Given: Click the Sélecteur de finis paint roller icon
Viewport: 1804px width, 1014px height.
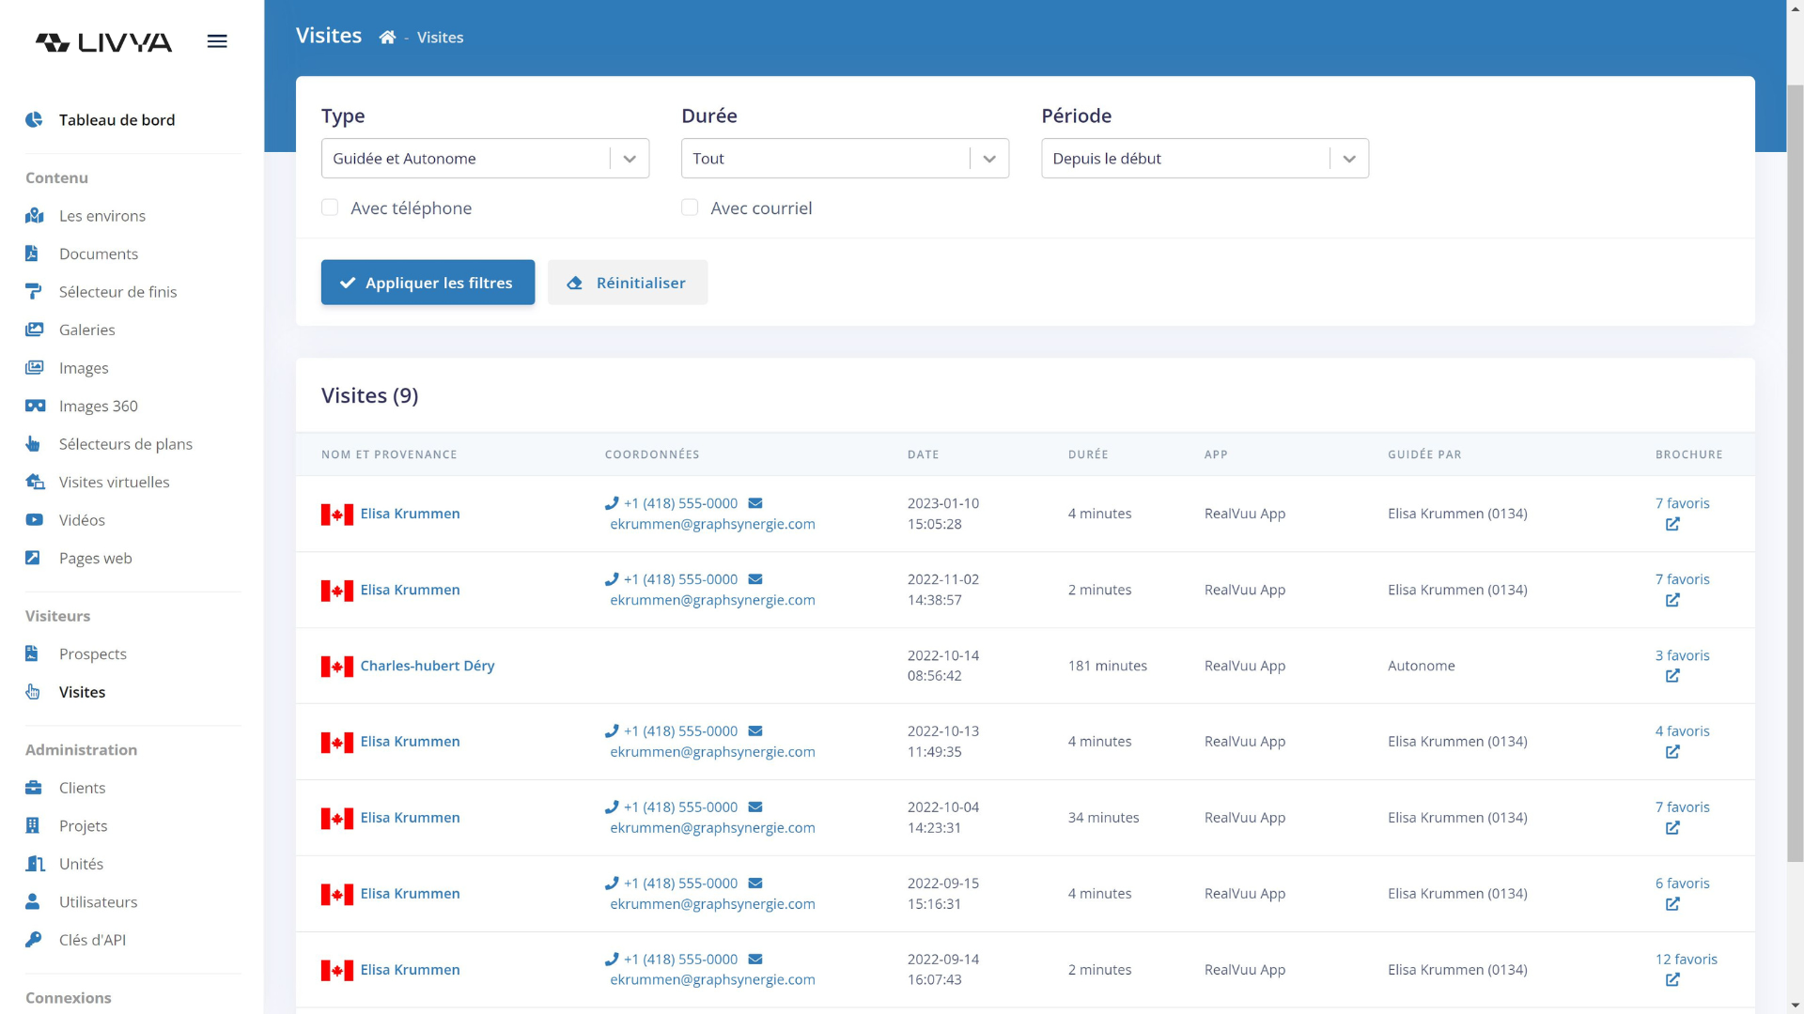Looking at the screenshot, I should coord(34,292).
